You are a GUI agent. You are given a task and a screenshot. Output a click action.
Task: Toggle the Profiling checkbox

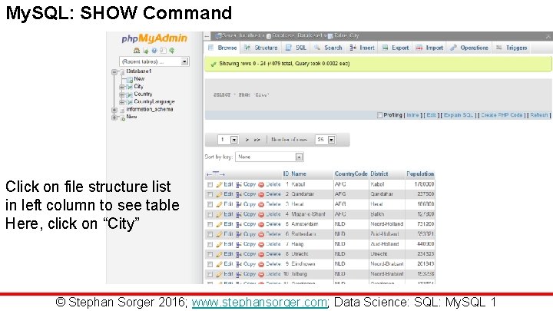[x=379, y=115]
